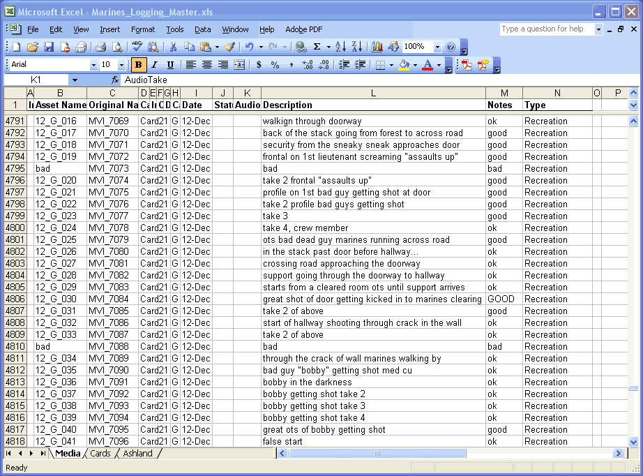Switch to the Cards sheet tab
Screen dimensions: 643x476
[100, 454]
